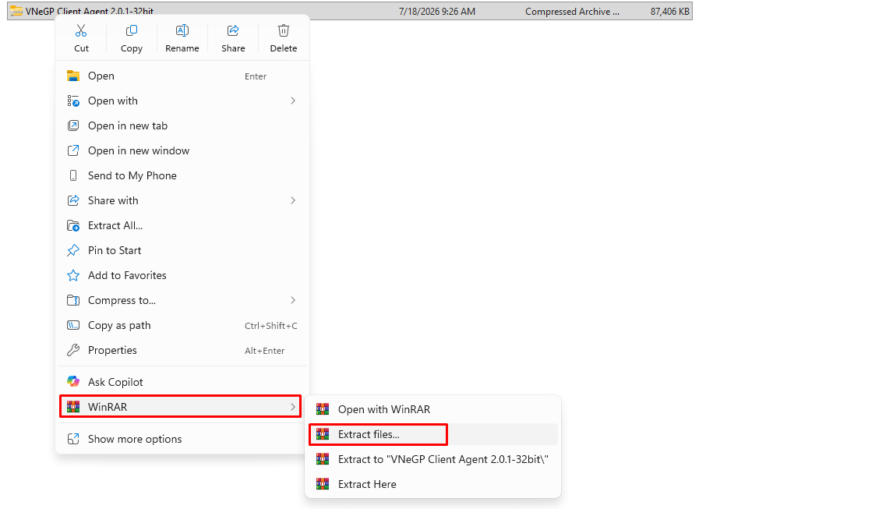Select Open with WinRAR
Screen dimensions: 893x509
[x=432, y=409]
